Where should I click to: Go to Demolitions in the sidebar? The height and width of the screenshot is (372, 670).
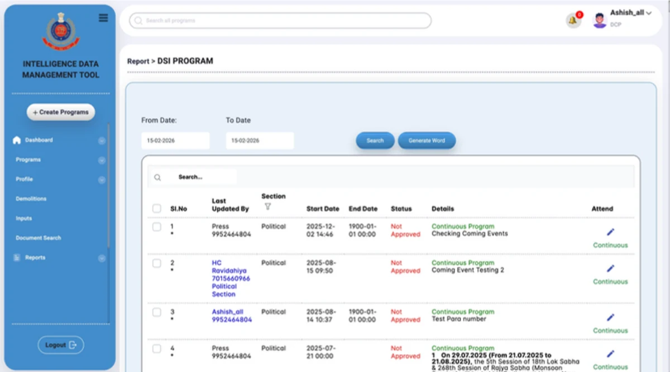point(31,199)
